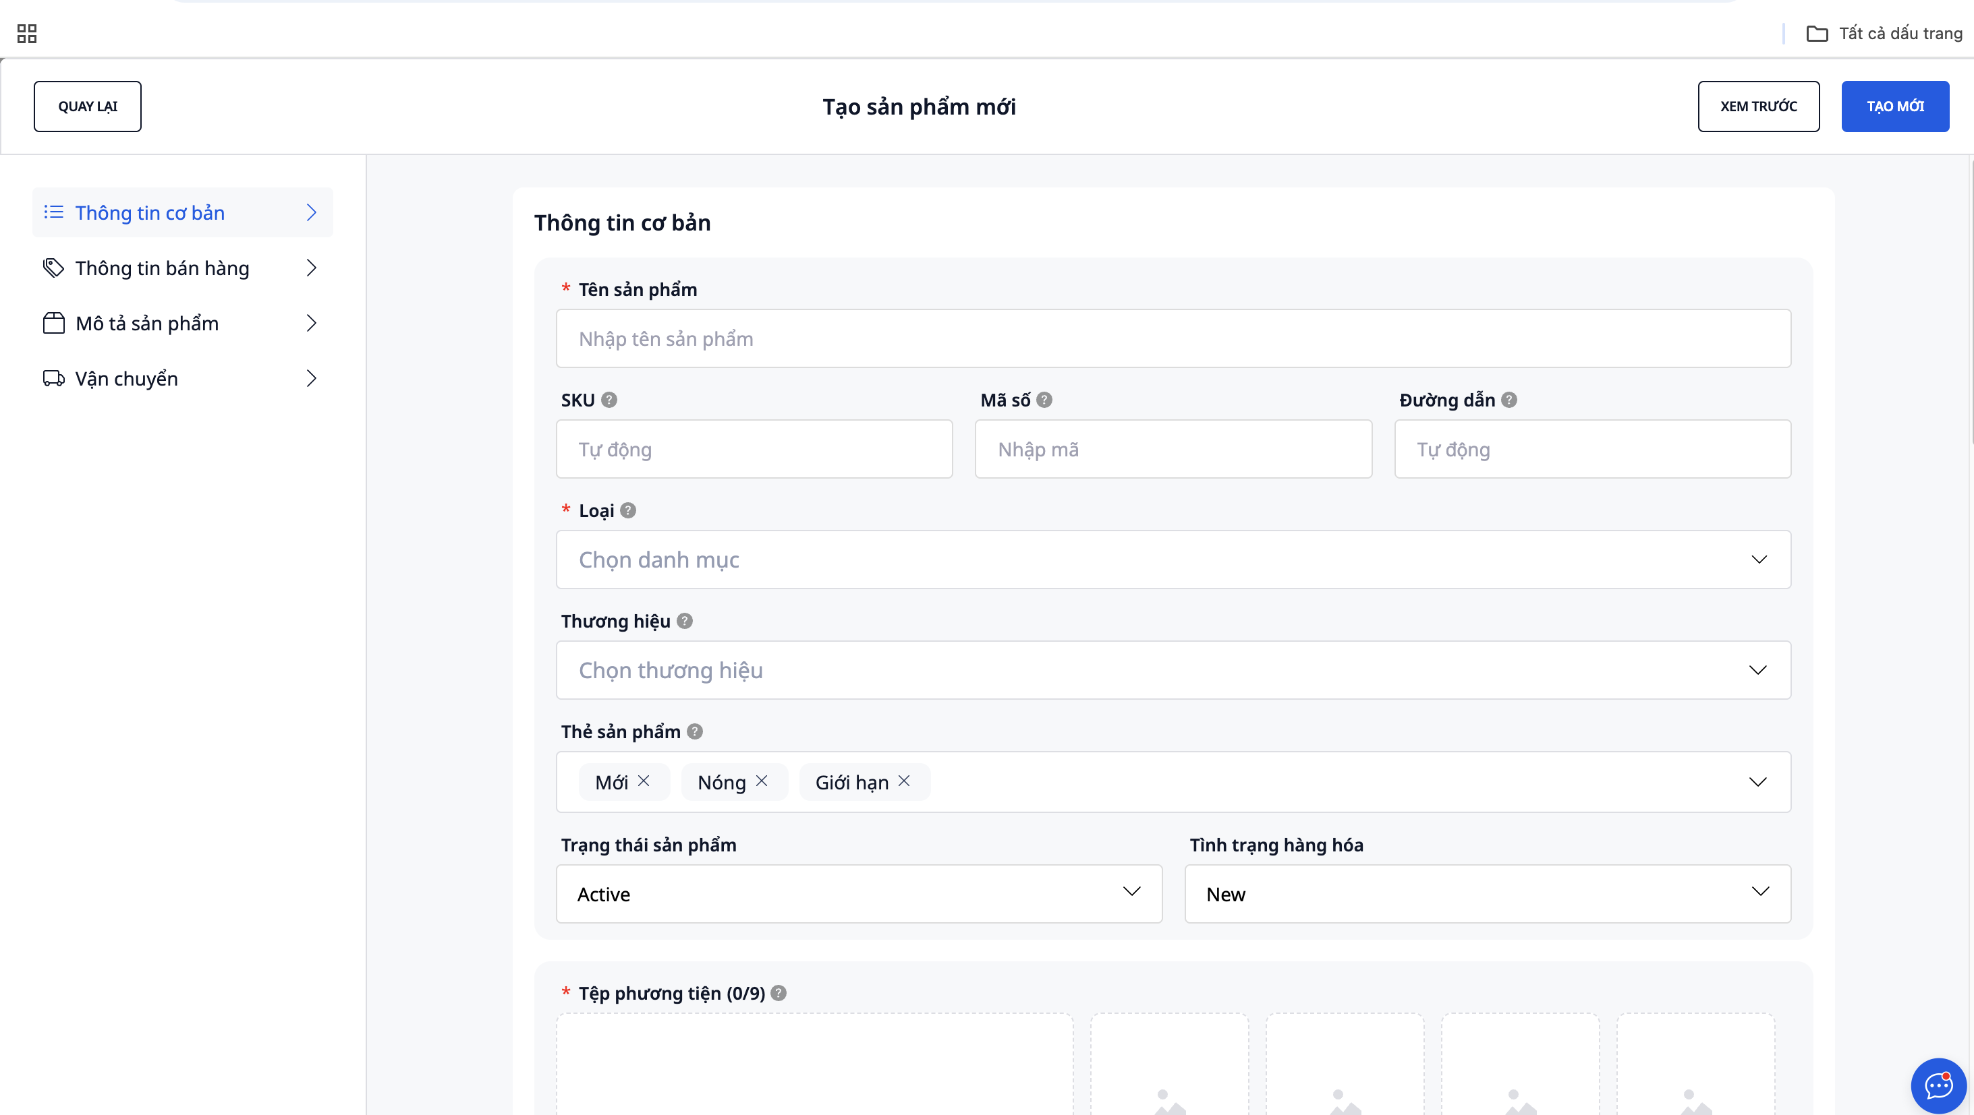This screenshot has height=1115, width=1974.
Task: Click the Mã số help icon
Action: 1044,400
